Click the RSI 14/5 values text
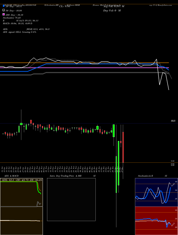 (x=27, y=21)
